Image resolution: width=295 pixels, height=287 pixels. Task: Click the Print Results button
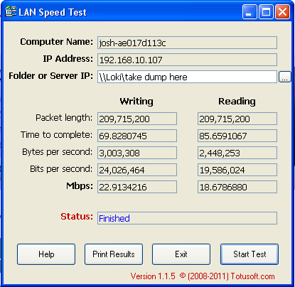pyautogui.click(x=114, y=254)
